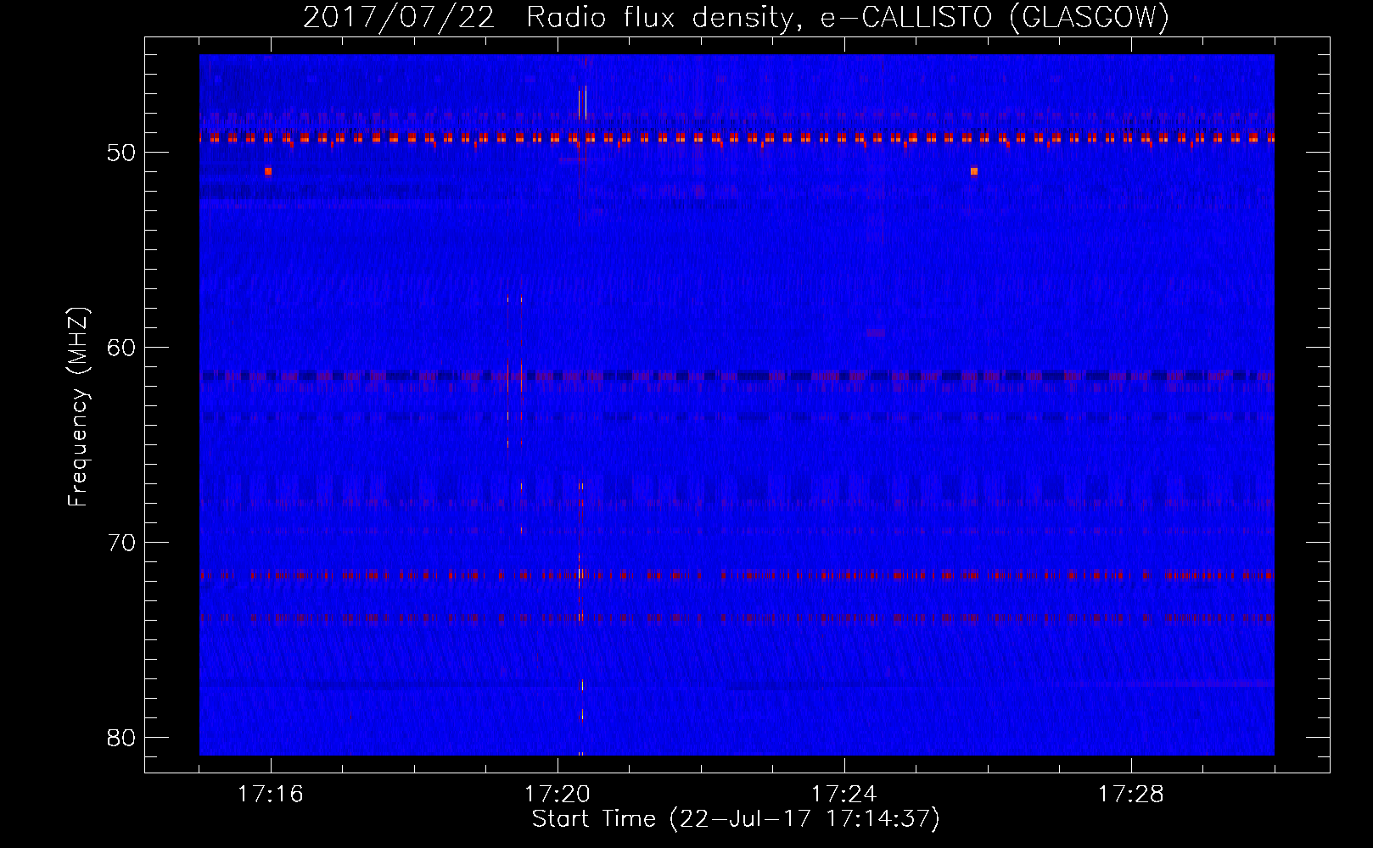Click the date 2017/07/22 in the title
Image resolution: width=1373 pixels, height=848 pixels.
pyautogui.click(x=399, y=18)
